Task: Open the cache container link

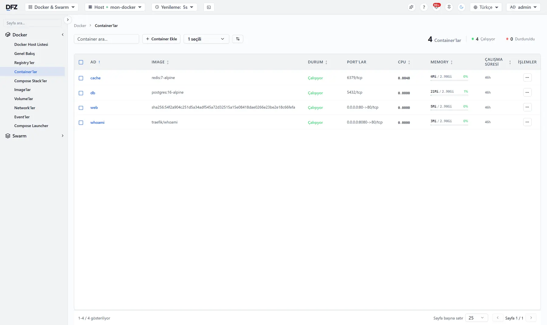Action: click(95, 78)
